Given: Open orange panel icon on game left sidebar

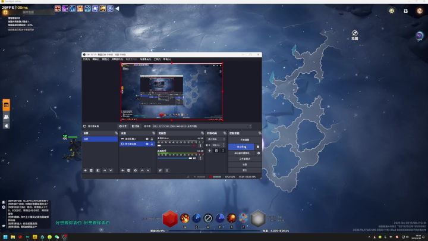Looking at the screenshot, I should click(x=7, y=105).
